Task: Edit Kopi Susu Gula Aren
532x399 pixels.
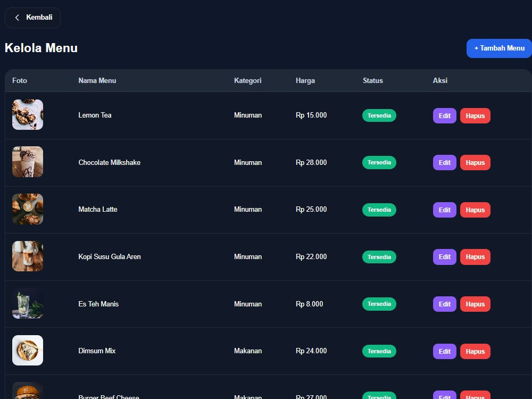Action: click(444, 257)
